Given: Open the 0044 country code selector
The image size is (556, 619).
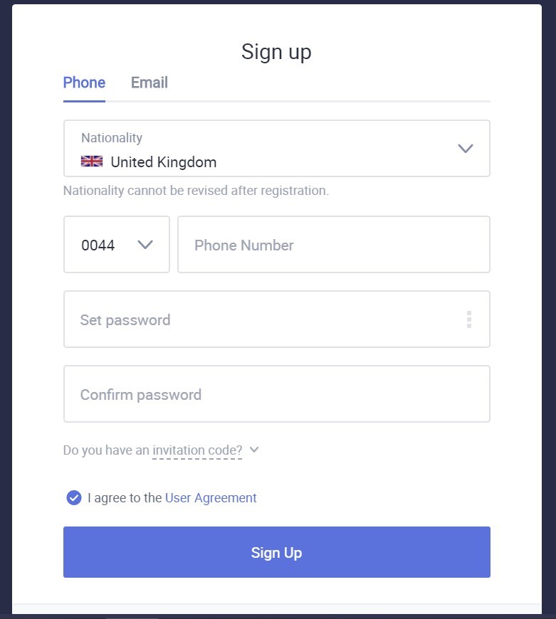Looking at the screenshot, I should 117,244.
